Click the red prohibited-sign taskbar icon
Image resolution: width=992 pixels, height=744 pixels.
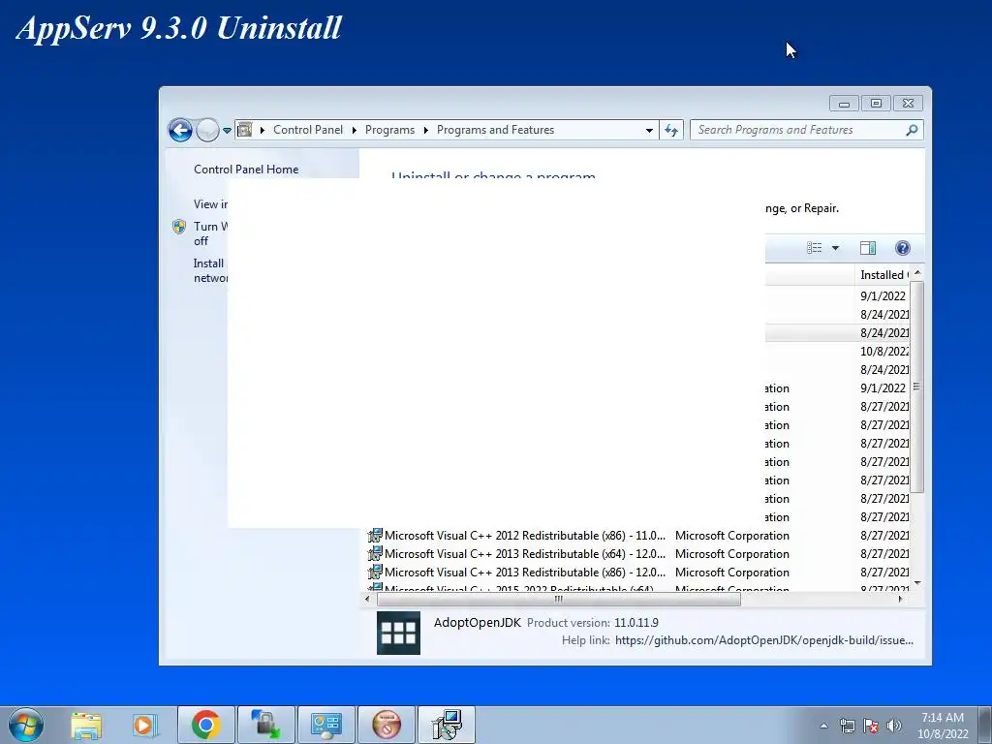[387, 725]
